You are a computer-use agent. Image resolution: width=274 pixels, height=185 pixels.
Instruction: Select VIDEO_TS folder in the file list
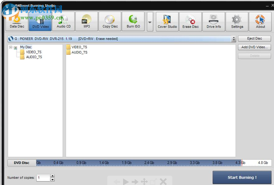coord(77,47)
